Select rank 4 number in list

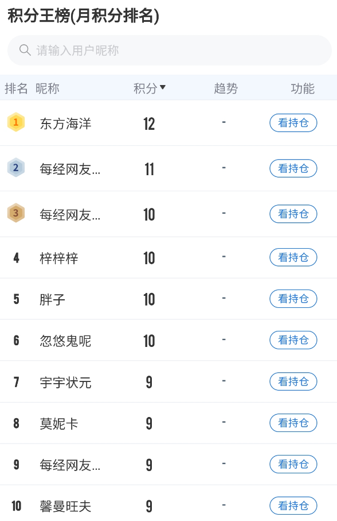pyautogui.click(x=16, y=258)
